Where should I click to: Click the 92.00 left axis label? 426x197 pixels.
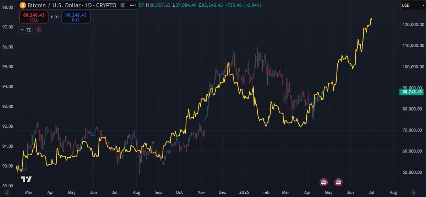[8, 126]
